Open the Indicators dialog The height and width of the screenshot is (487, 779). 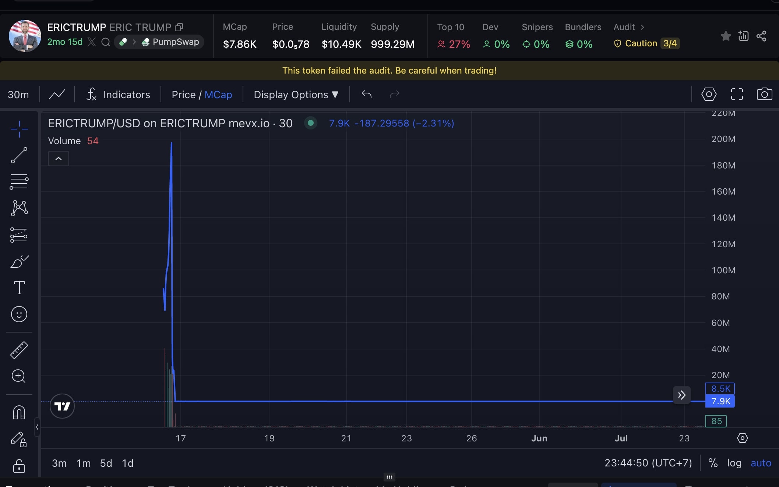[118, 95]
